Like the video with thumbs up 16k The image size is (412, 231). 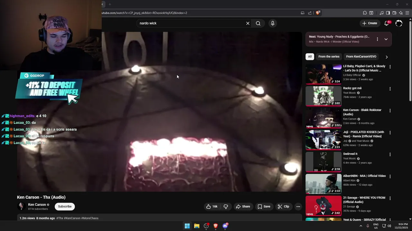point(212,207)
